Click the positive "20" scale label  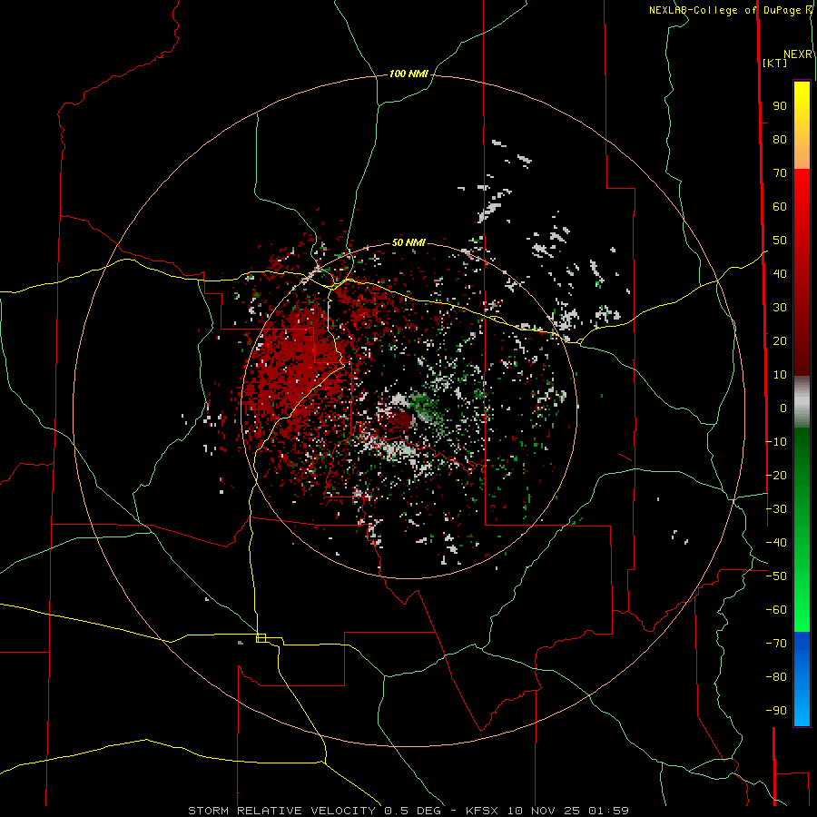780,341
